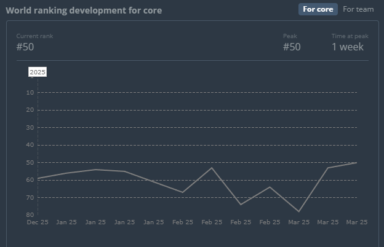Image resolution: width=384 pixels, height=247 pixels.
Task: Click the "Time at peak" caption
Action: pyautogui.click(x=350, y=36)
